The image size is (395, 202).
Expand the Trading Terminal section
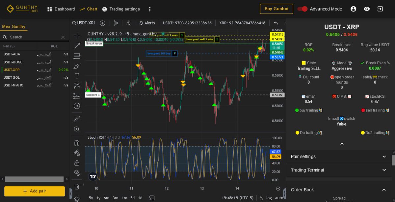point(339,170)
